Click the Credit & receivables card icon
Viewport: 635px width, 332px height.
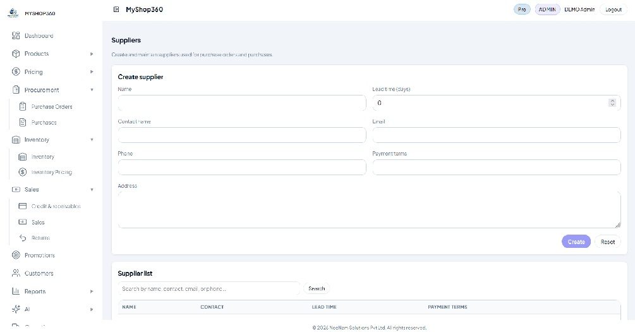point(23,206)
